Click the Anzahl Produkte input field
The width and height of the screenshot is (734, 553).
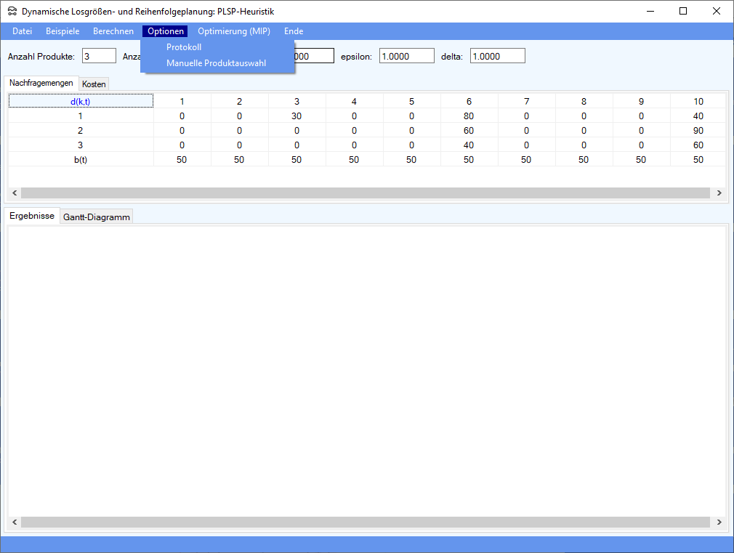click(x=99, y=56)
